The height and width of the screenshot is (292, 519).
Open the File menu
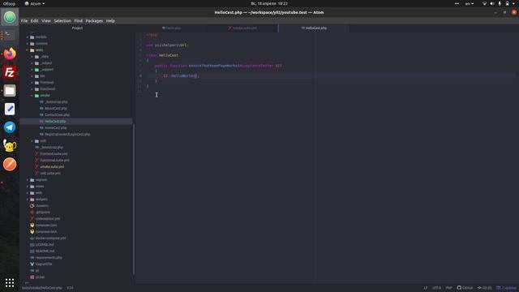point(24,20)
